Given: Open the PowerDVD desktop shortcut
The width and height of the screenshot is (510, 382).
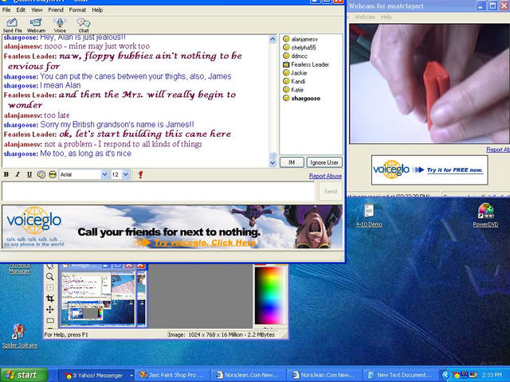Looking at the screenshot, I should (485, 215).
